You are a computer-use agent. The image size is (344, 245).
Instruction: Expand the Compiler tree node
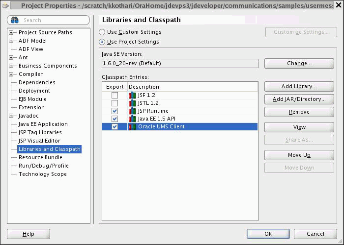pyautogui.click(x=11, y=74)
